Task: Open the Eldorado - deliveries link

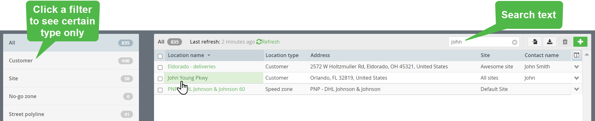Action: point(191,66)
